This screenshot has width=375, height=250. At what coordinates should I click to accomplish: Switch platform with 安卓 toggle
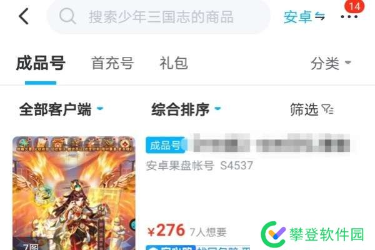pos(304,17)
